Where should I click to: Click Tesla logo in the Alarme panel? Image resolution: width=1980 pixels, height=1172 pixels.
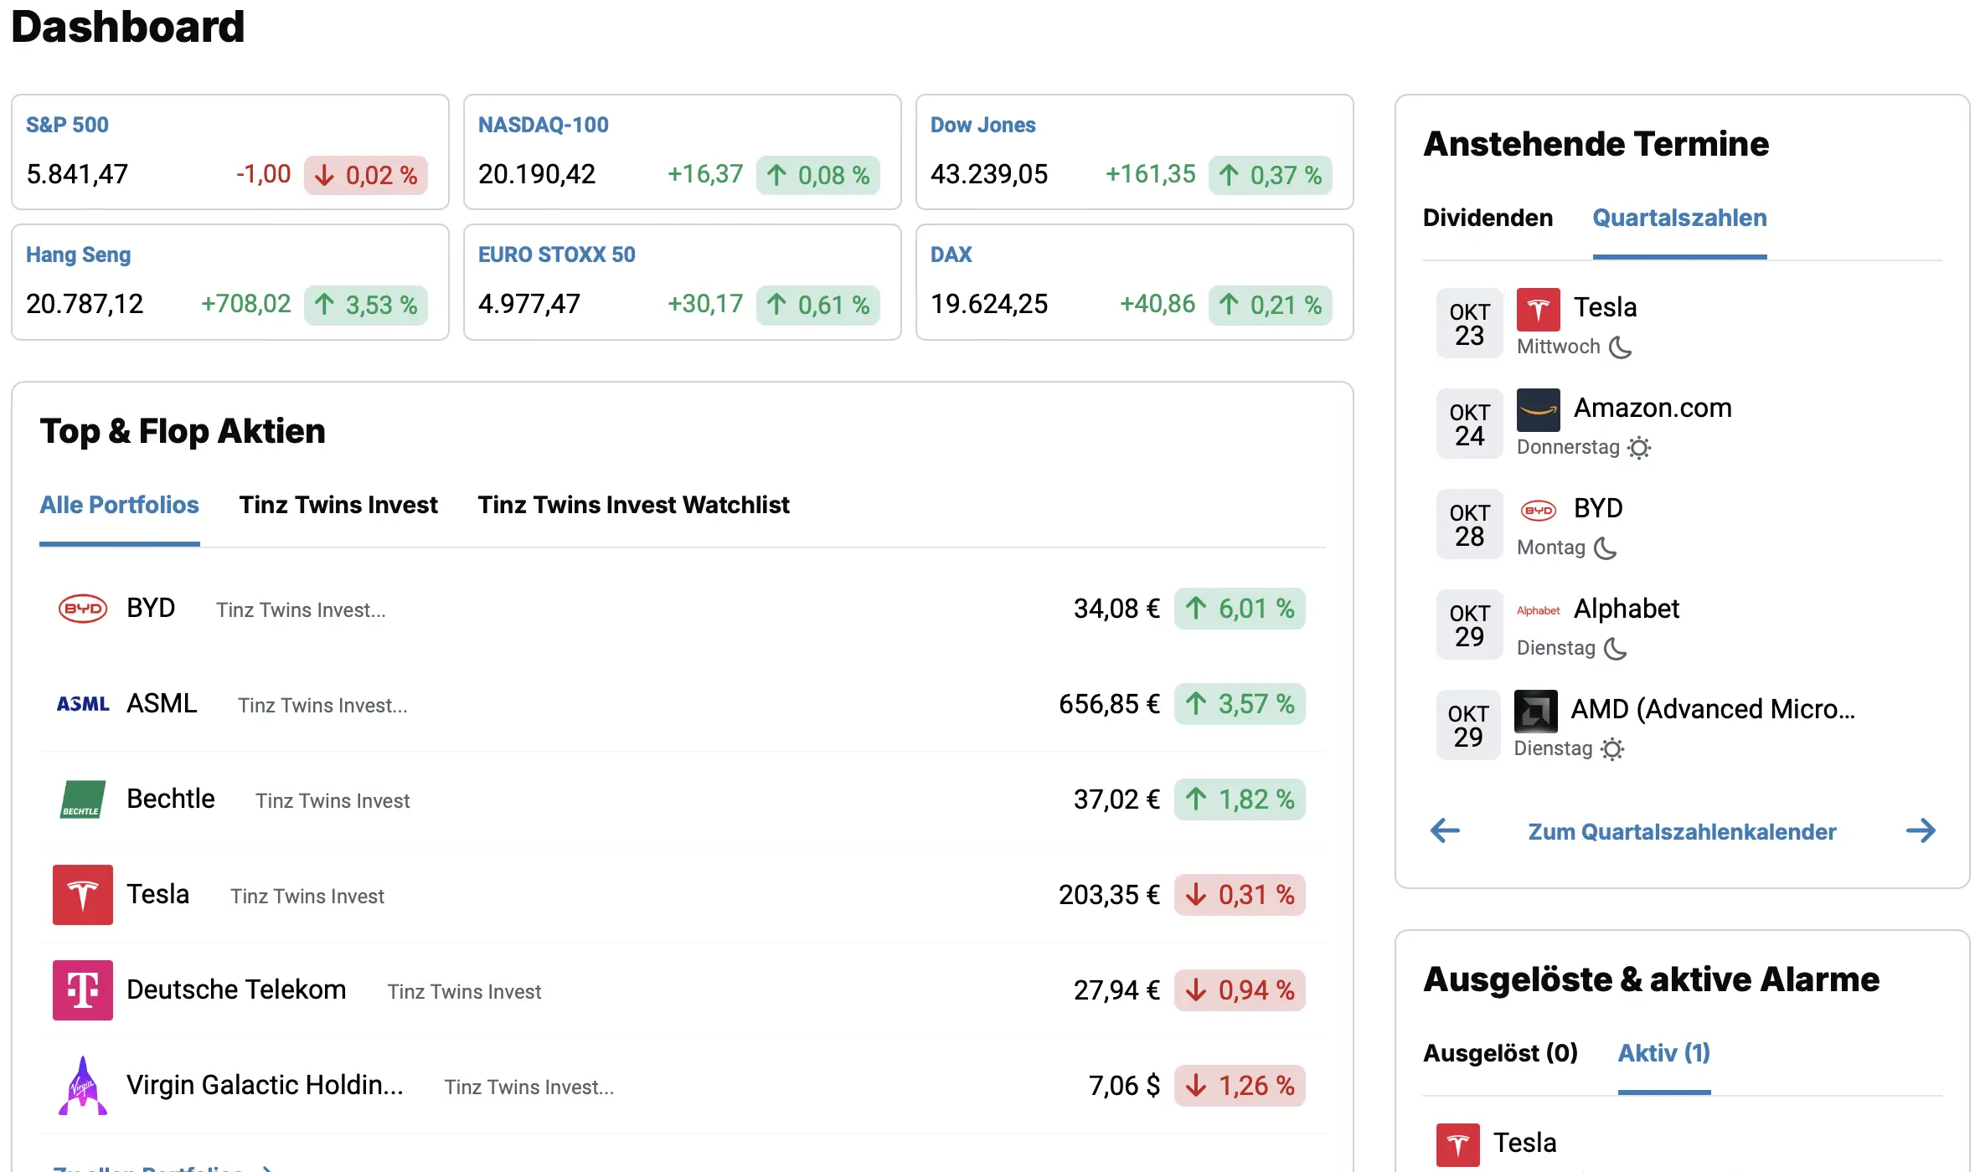click(1458, 1145)
